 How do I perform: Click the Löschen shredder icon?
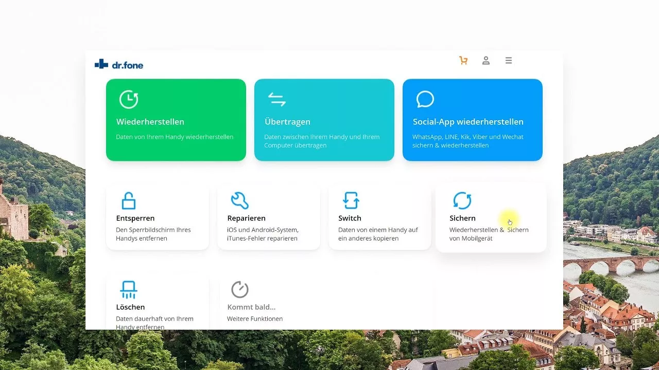click(x=128, y=290)
